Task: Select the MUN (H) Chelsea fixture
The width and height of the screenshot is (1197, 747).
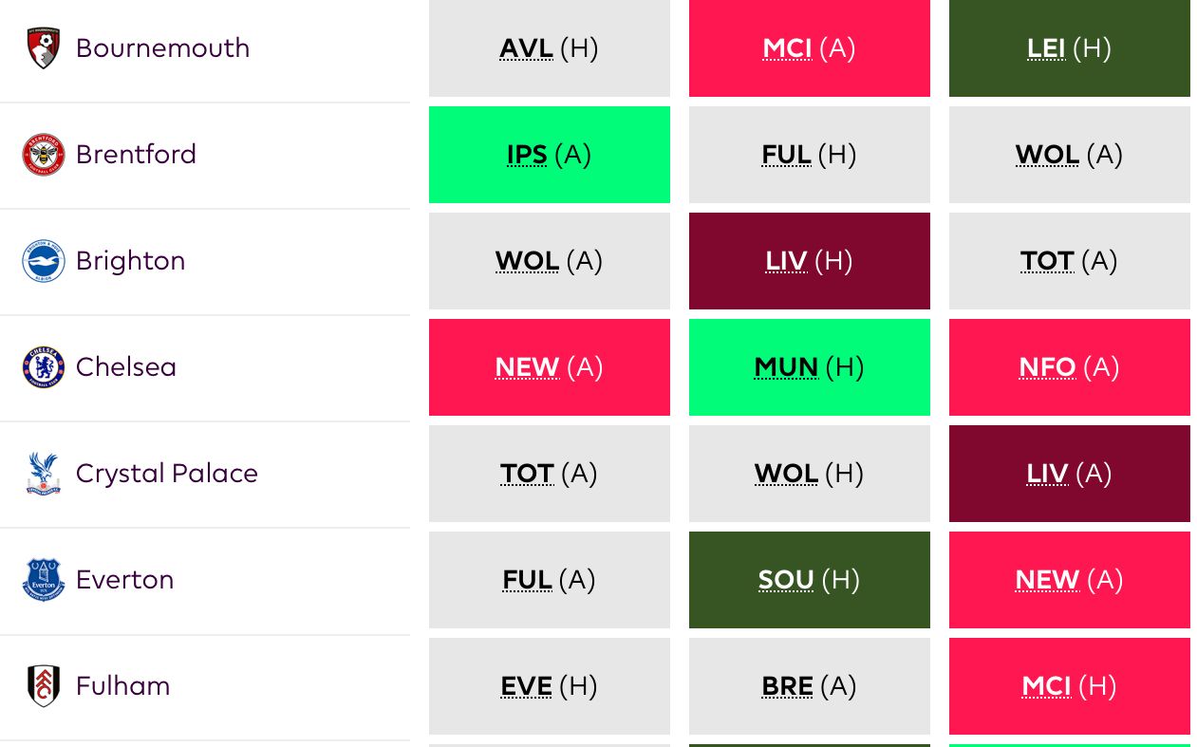Action: (x=810, y=367)
